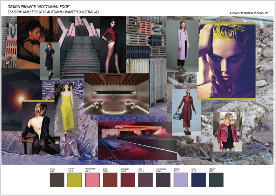
Task: Select the Sulphur yellow color swatch
Action: [75, 180]
